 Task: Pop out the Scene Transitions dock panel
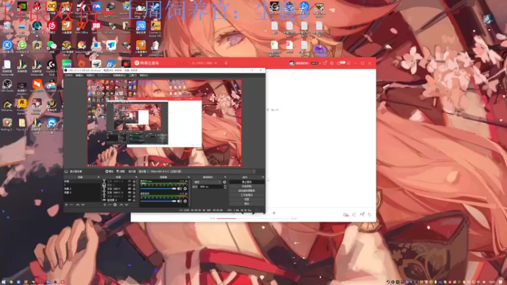(x=225, y=177)
